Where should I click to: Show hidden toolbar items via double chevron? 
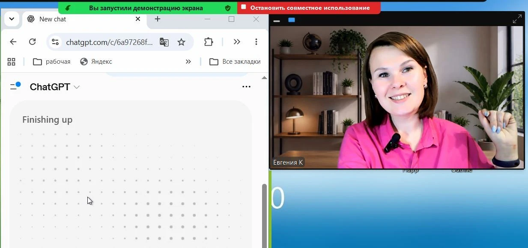237,42
